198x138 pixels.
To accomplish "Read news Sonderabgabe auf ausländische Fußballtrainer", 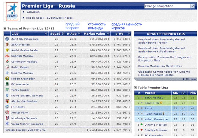I will [162, 50].
